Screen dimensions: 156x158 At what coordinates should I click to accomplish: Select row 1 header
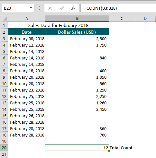pyautogui.click(x=4, y=25)
